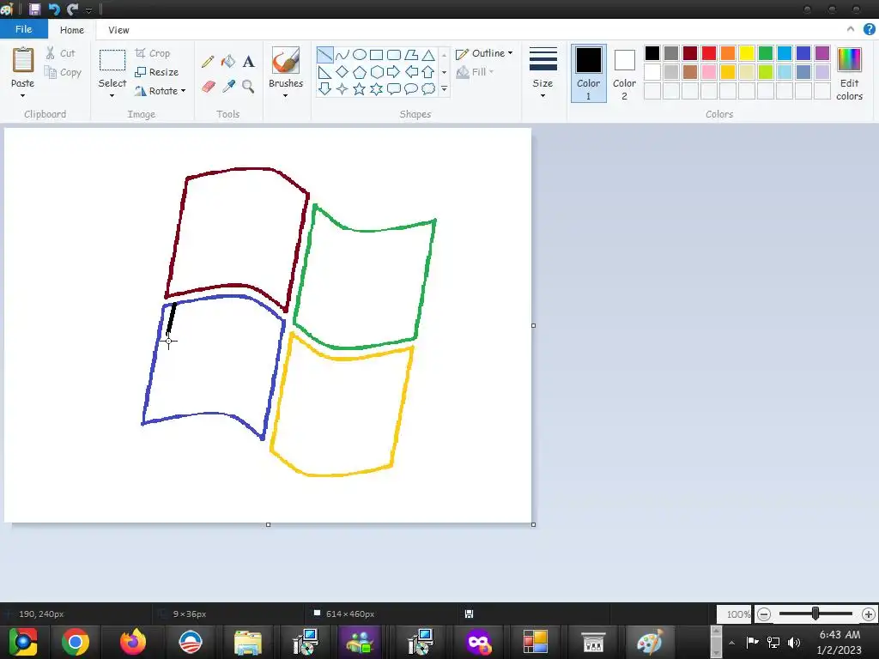
Task: Click the Copy button
Action: click(x=63, y=72)
